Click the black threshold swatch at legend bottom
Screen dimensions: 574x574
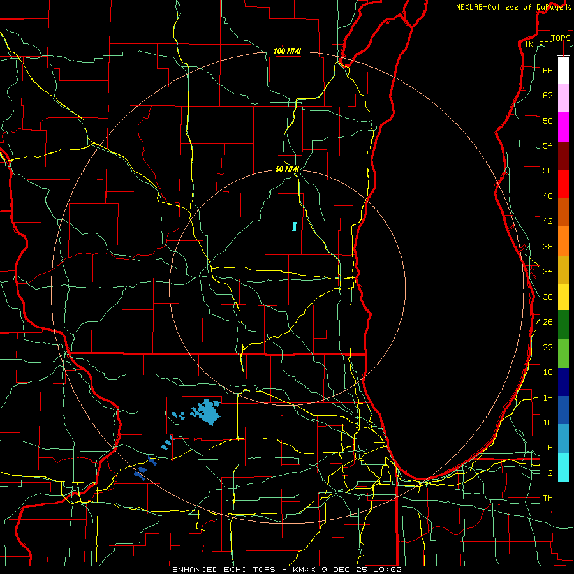click(563, 496)
